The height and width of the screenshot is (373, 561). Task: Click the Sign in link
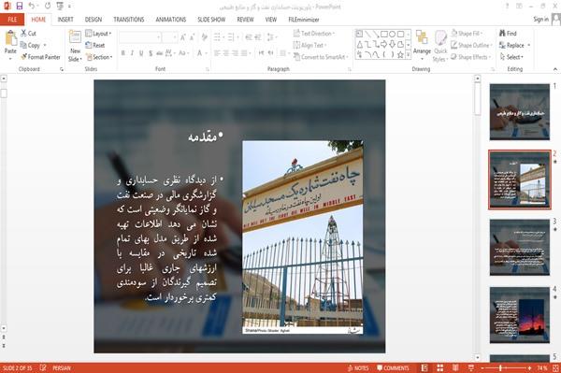[x=540, y=20]
